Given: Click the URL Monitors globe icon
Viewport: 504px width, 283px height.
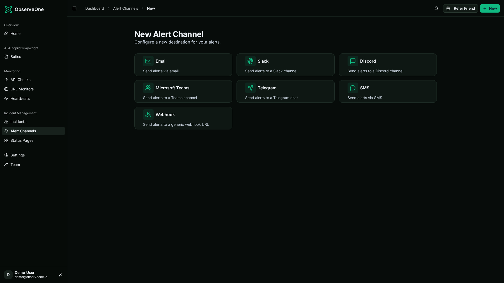Looking at the screenshot, I should point(6,89).
